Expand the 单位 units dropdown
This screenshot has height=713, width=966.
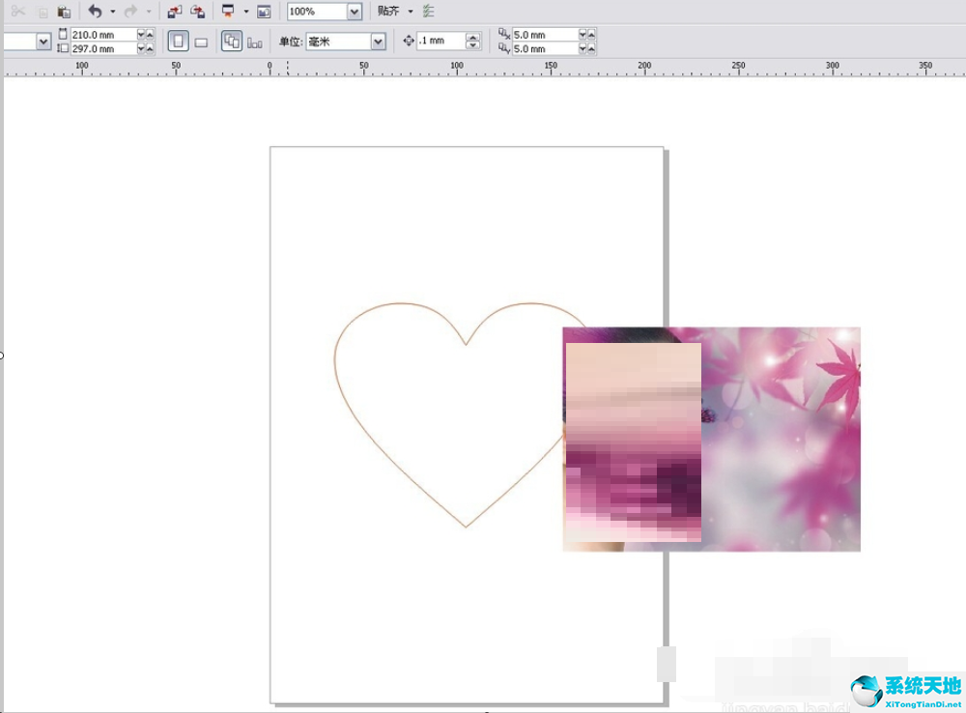click(378, 42)
